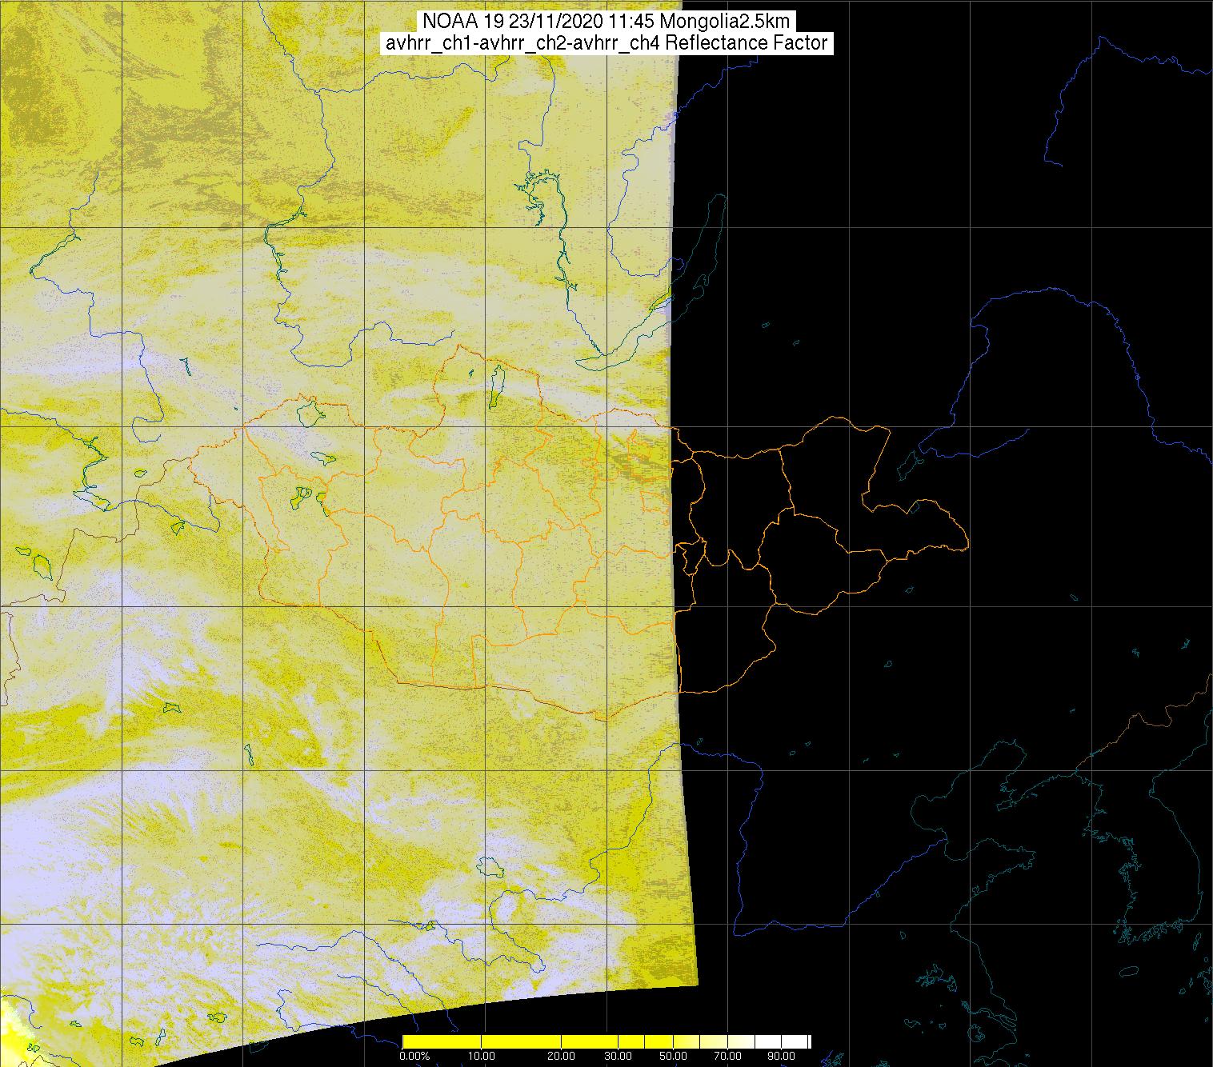Click the "50.00" colorbar label
The width and height of the screenshot is (1213, 1067).
(673, 1056)
